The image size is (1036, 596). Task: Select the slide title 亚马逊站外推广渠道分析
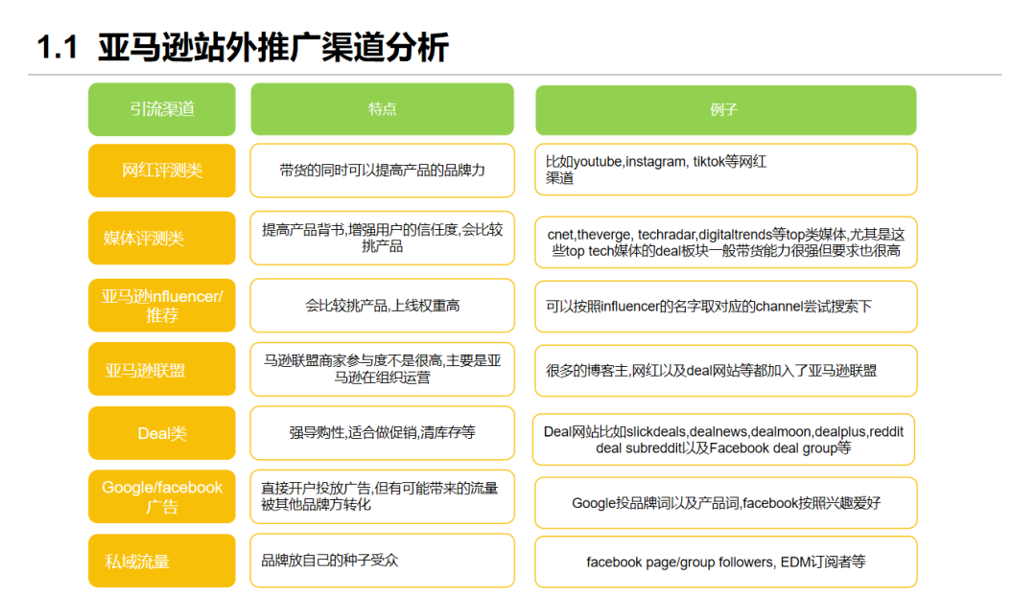[272, 48]
